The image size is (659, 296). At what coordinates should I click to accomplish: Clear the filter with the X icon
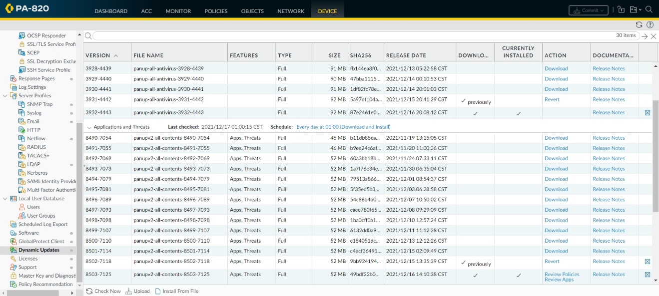click(x=654, y=36)
